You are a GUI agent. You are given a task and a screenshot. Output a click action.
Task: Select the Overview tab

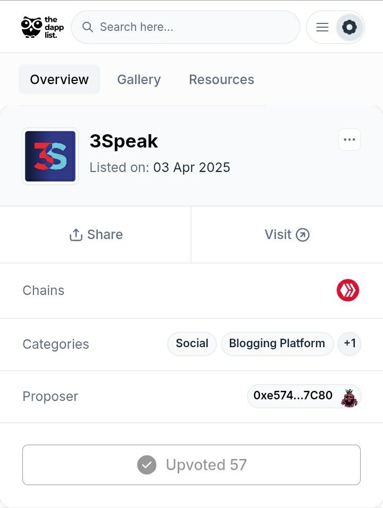[x=59, y=80]
